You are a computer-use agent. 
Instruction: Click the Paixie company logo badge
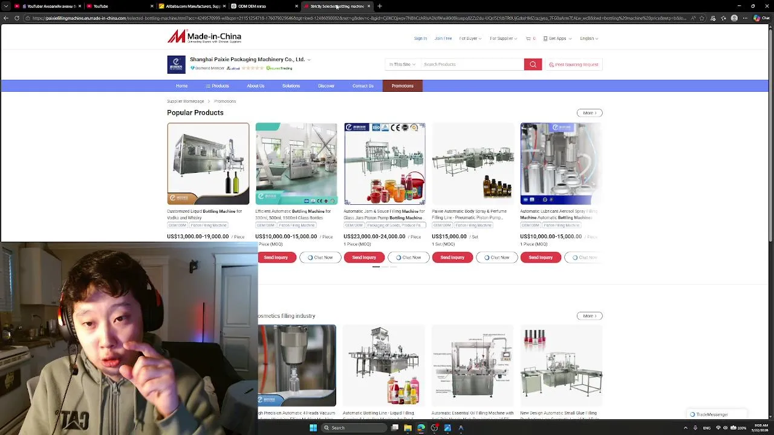(176, 65)
